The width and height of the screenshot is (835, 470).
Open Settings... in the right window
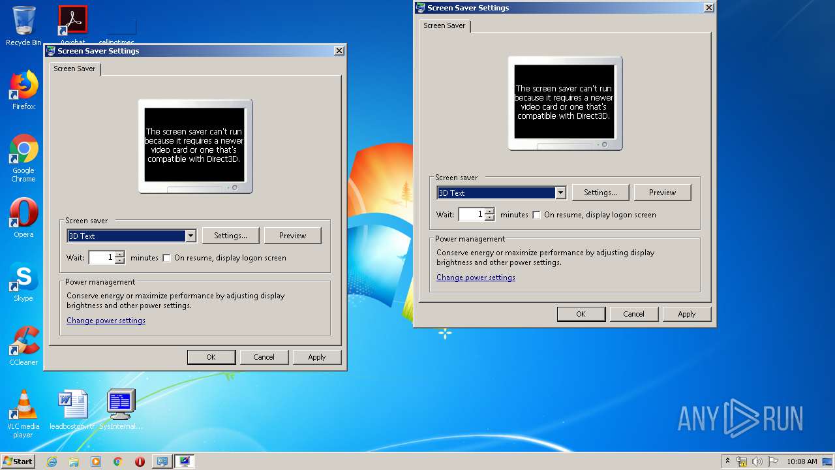pos(600,193)
